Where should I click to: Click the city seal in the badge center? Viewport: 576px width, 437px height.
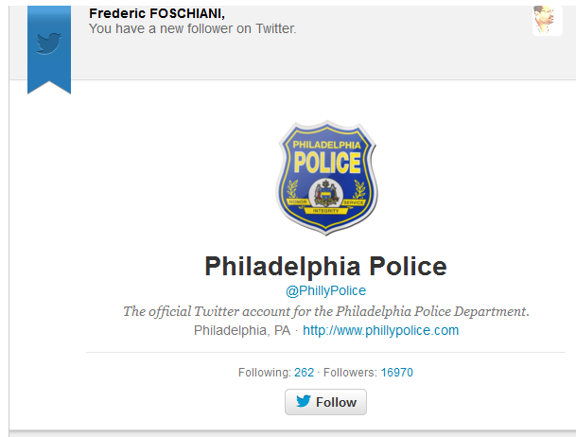pos(325,192)
